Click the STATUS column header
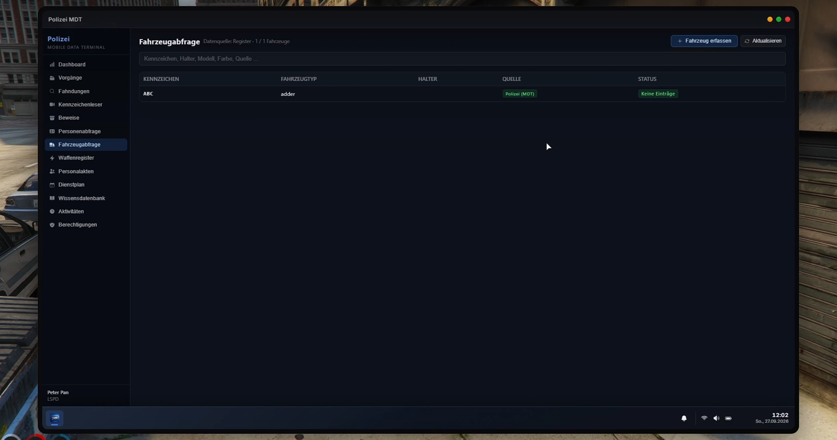Screen dimensions: 837x440 click(x=647, y=79)
